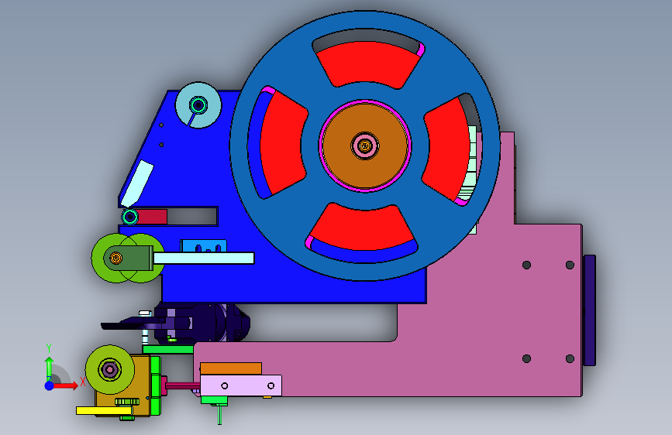Click the gold pin in the dark green arm
Viewport: 672px width, 435px height.
pyautogui.click(x=116, y=259)
